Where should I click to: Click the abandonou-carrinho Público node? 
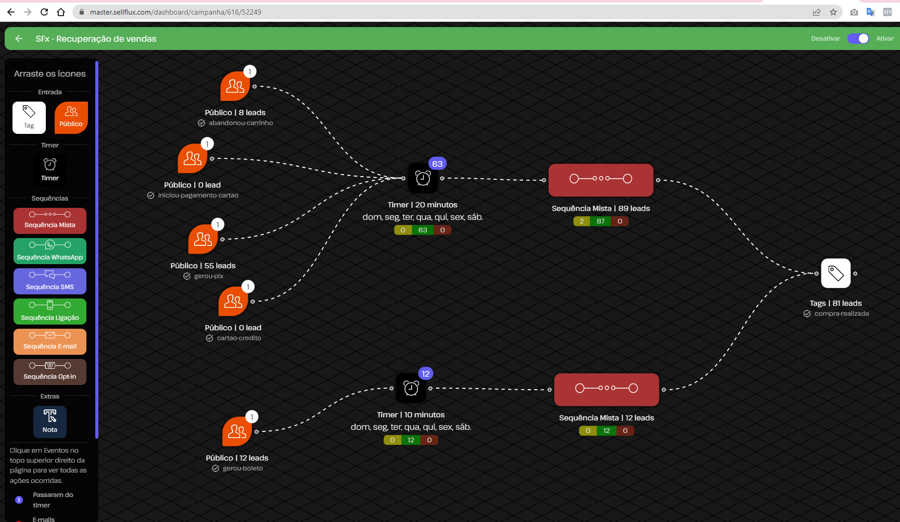(x=235, y=86)
